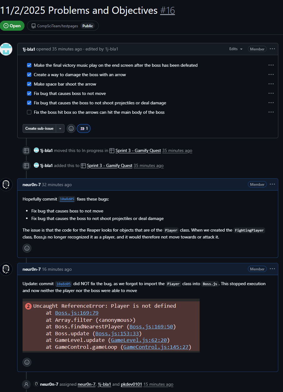The image size is (283, 392).
Task: Add a reaction to neur0n-7's first comment
Action: [27, 248]
